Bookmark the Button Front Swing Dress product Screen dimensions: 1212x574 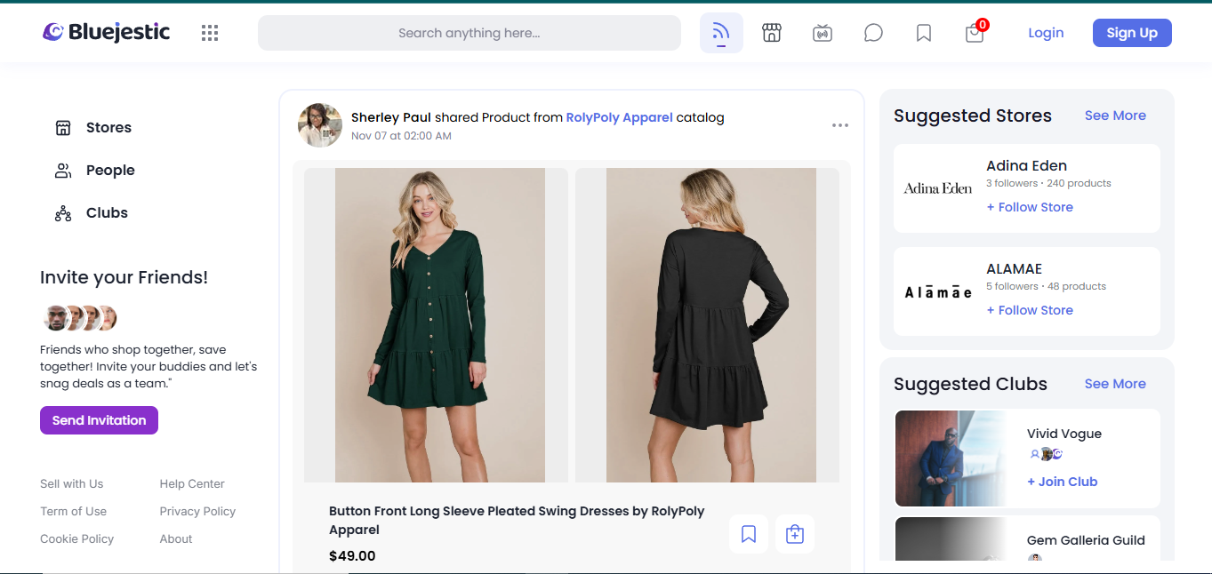tap(749, 534)
